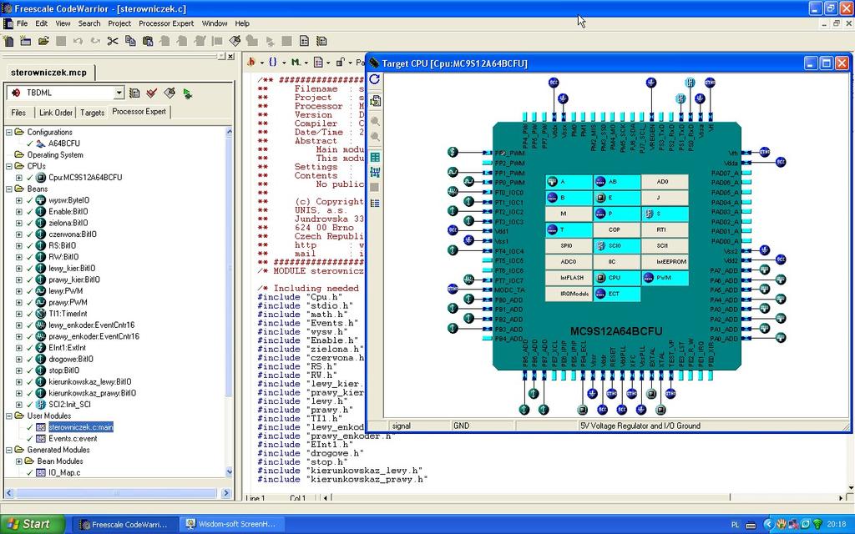Select the IO_Map.c generated module

[64, 472]
